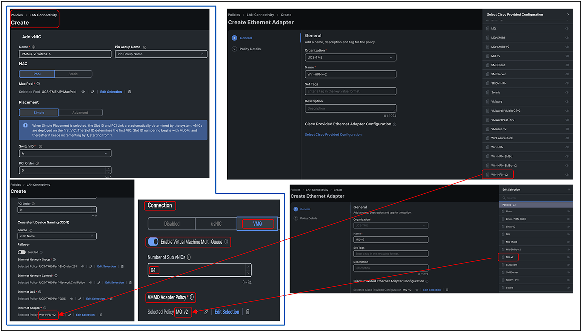The height and width of the screenshot is (332, 582).
Task: Click Edit Selection for VMMQ Adapter Policy
Action: click(x=227, y=312)
